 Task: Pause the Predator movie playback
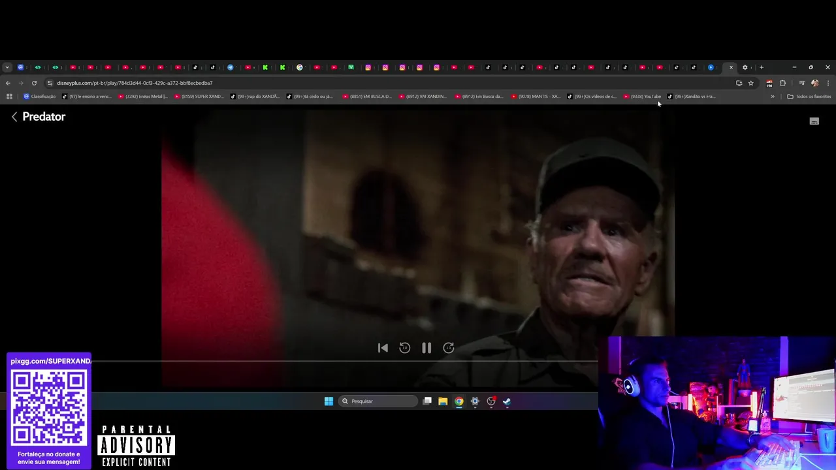pos(426,348)
